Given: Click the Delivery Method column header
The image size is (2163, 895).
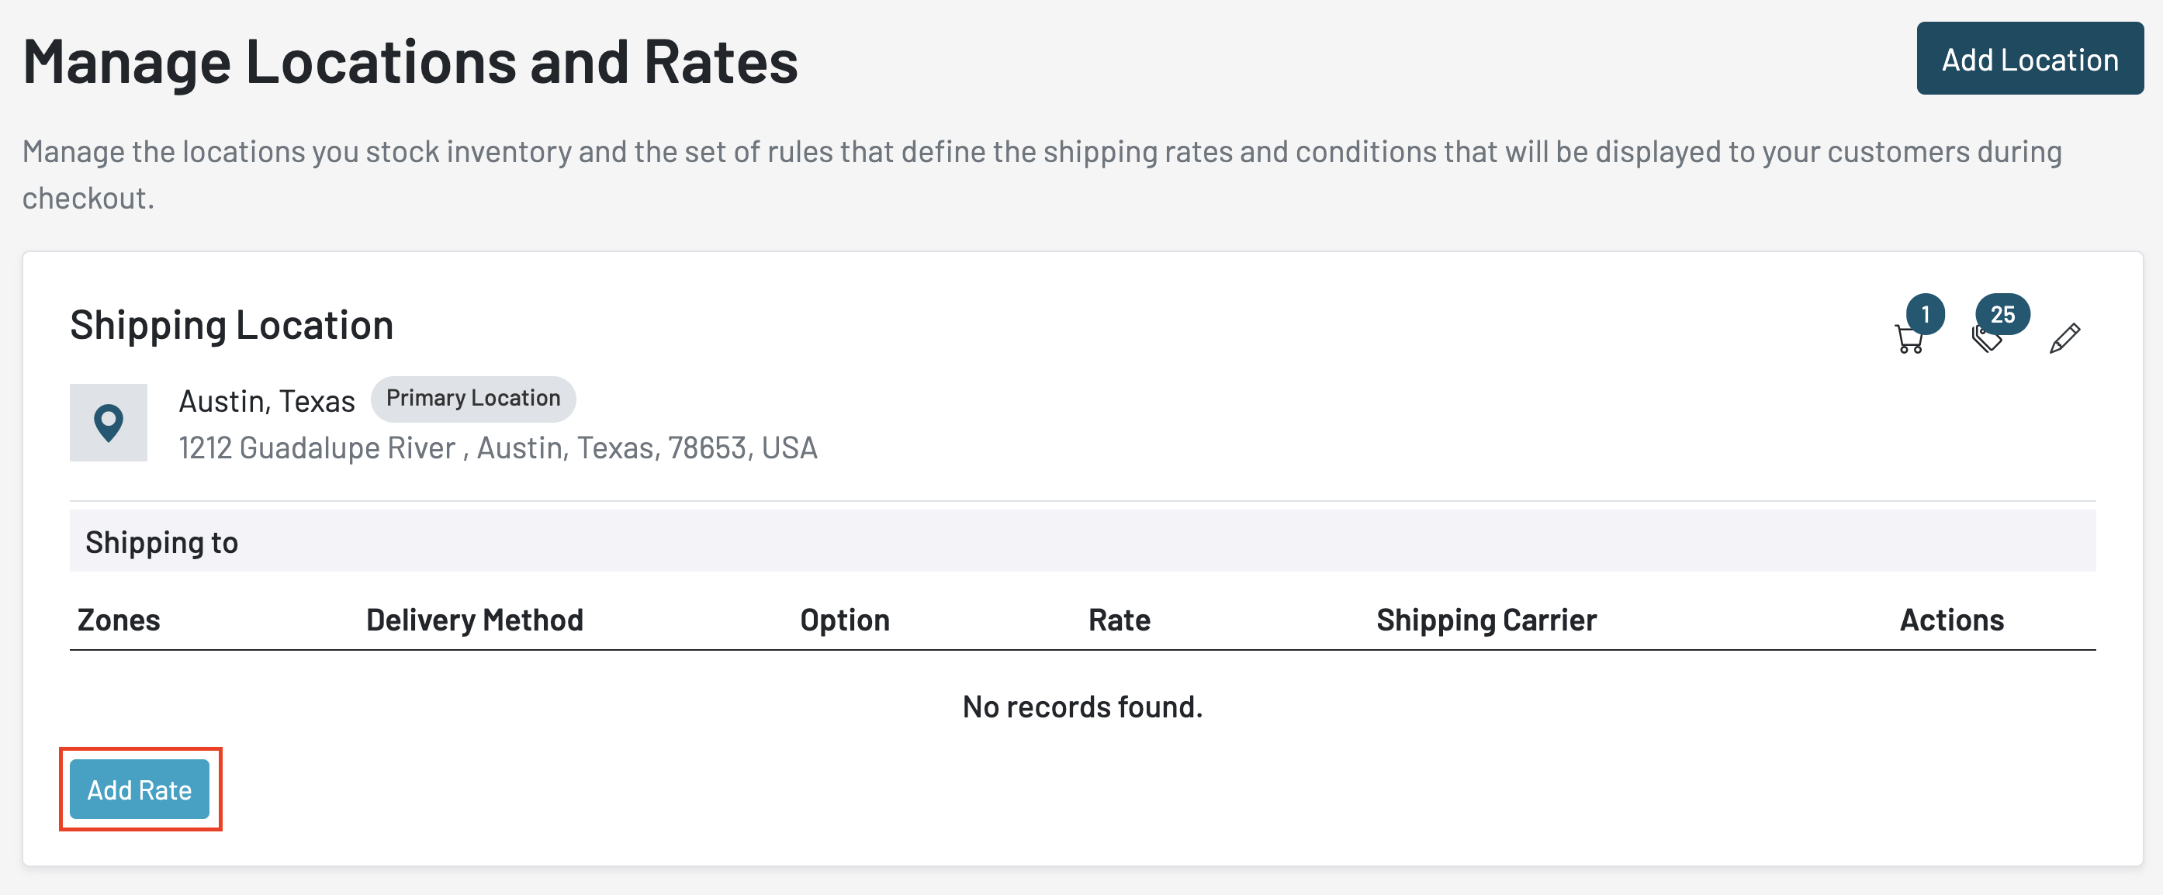Looking at the screenshot, I should click(x=474, y=620).
